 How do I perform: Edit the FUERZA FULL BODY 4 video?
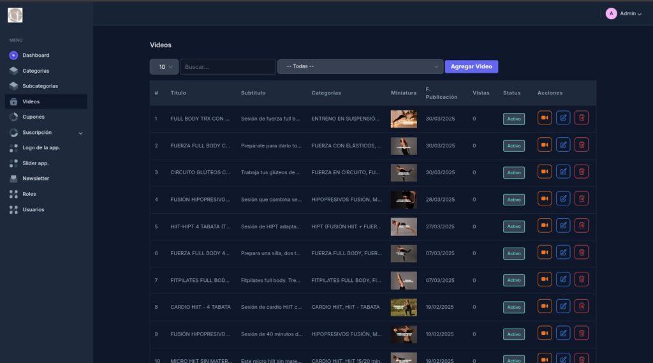click(x=563, y=253)
